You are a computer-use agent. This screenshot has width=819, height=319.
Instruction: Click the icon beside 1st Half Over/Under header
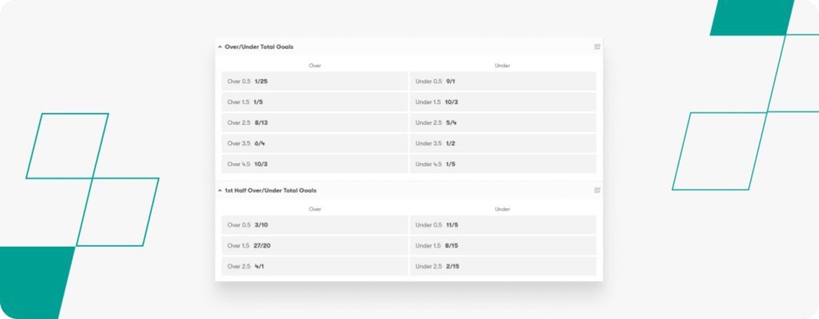597,190
